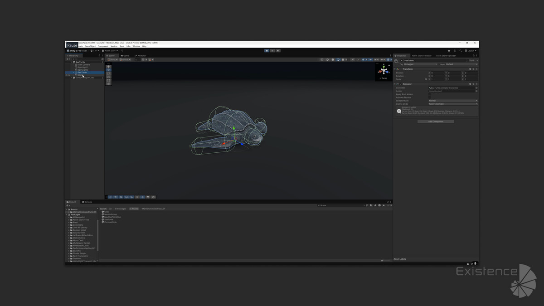
Task: Enable Apply Root Motion checkbox
Action: point(430,94)
